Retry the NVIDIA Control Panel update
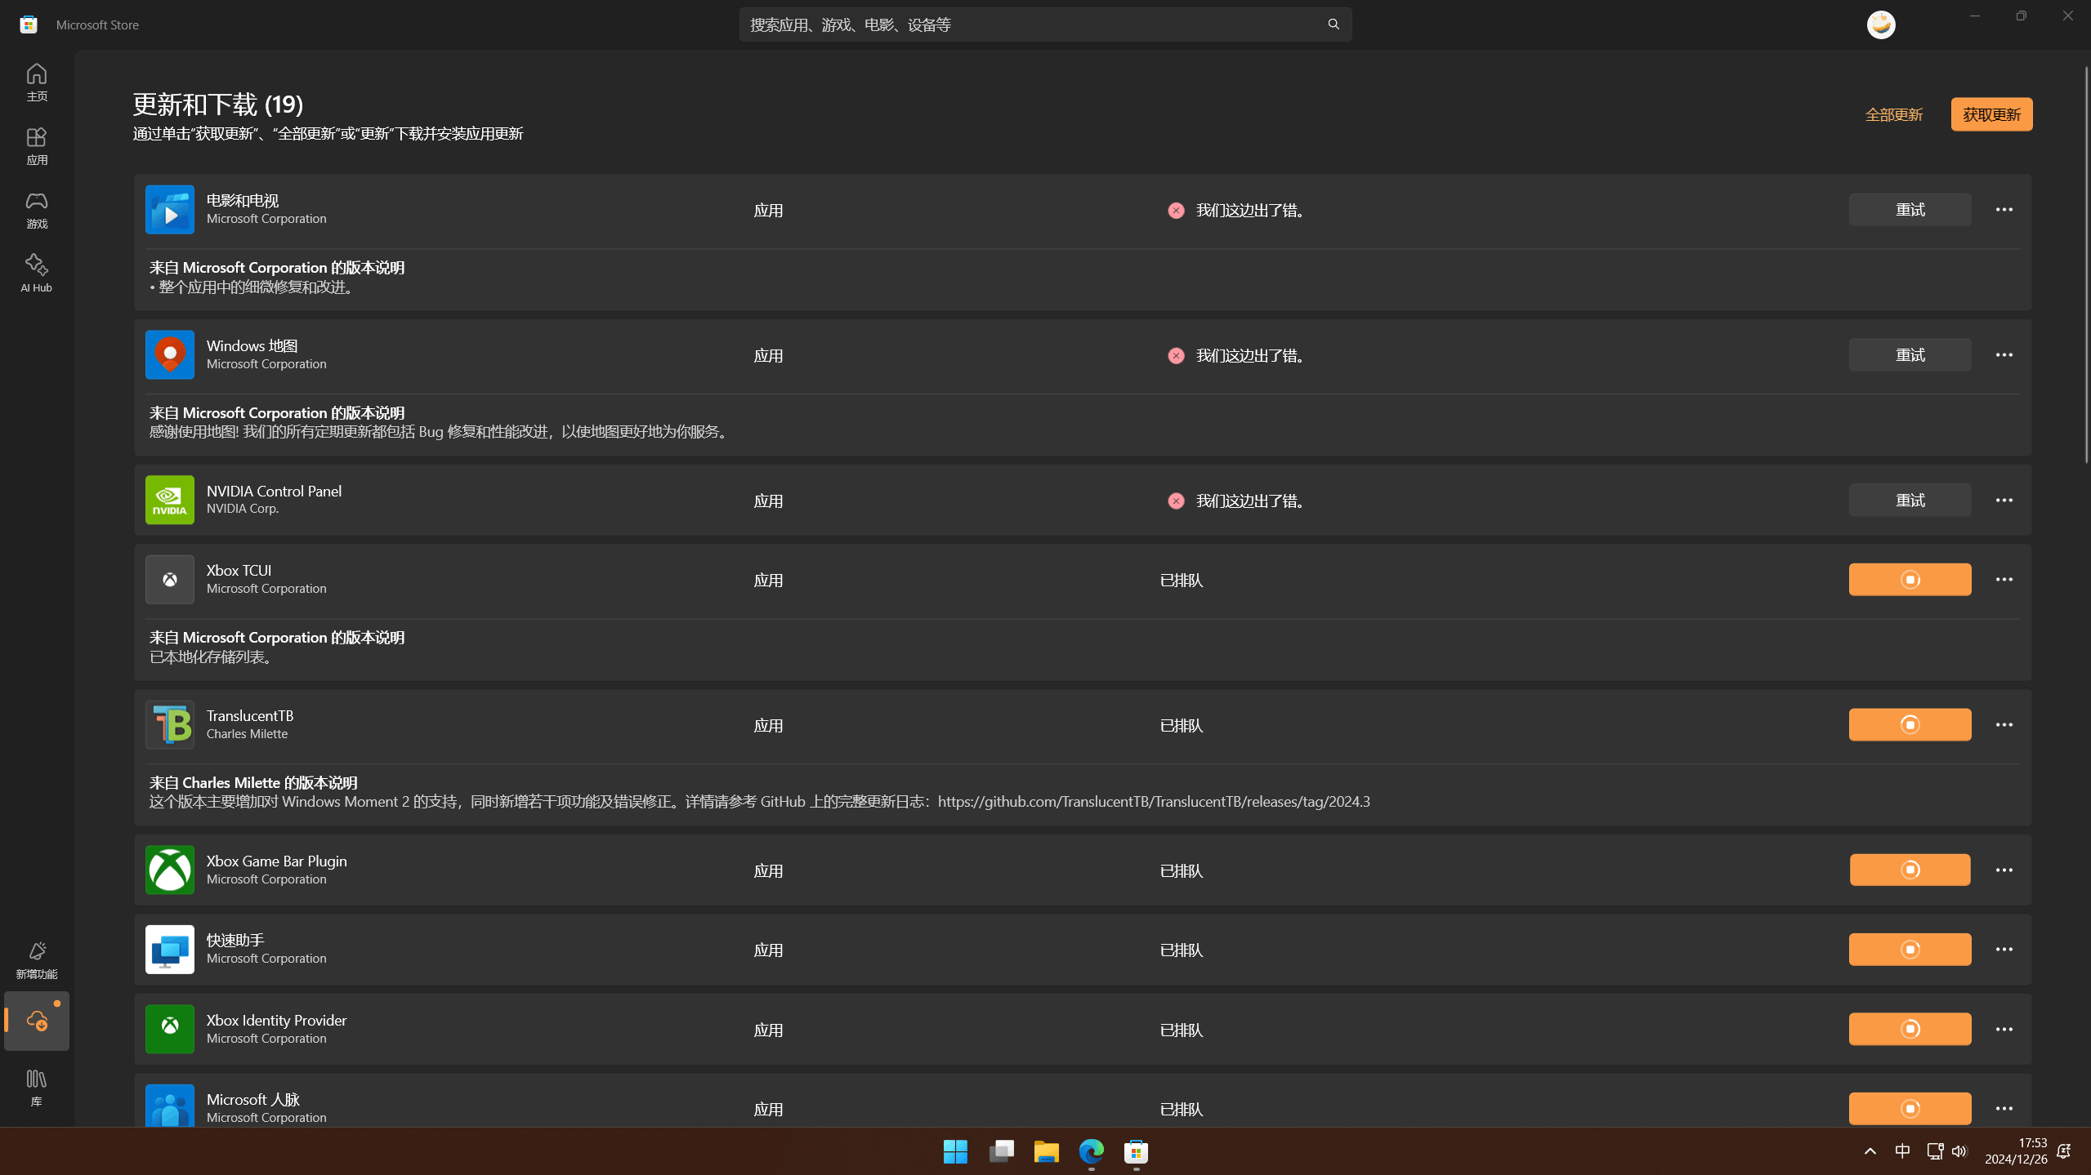The image size is (2091, 1175). (x=1909, y=501)
